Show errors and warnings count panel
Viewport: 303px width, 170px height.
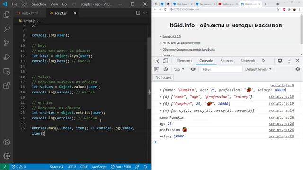[x=18, y=167]
